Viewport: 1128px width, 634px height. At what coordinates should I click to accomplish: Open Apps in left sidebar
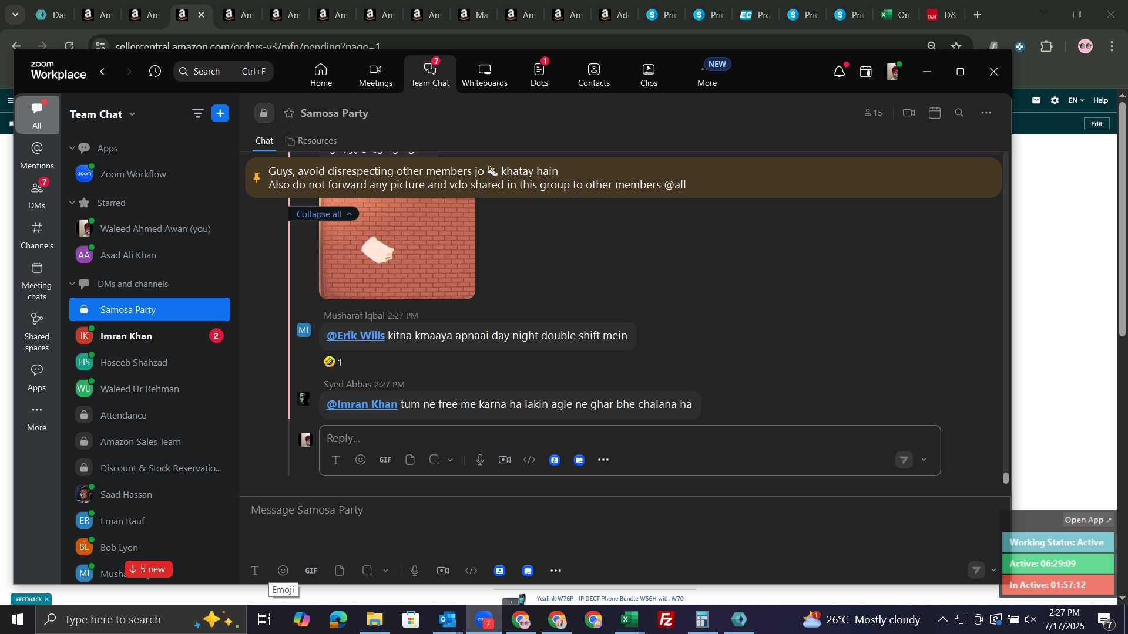36,377
